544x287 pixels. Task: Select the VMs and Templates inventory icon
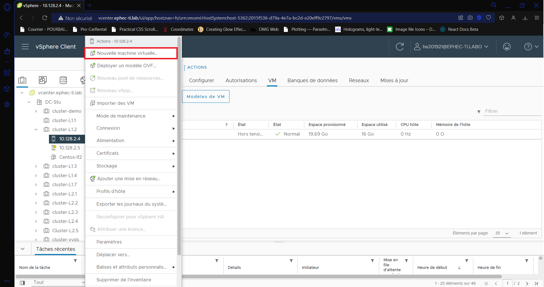[x=43, y=80]
